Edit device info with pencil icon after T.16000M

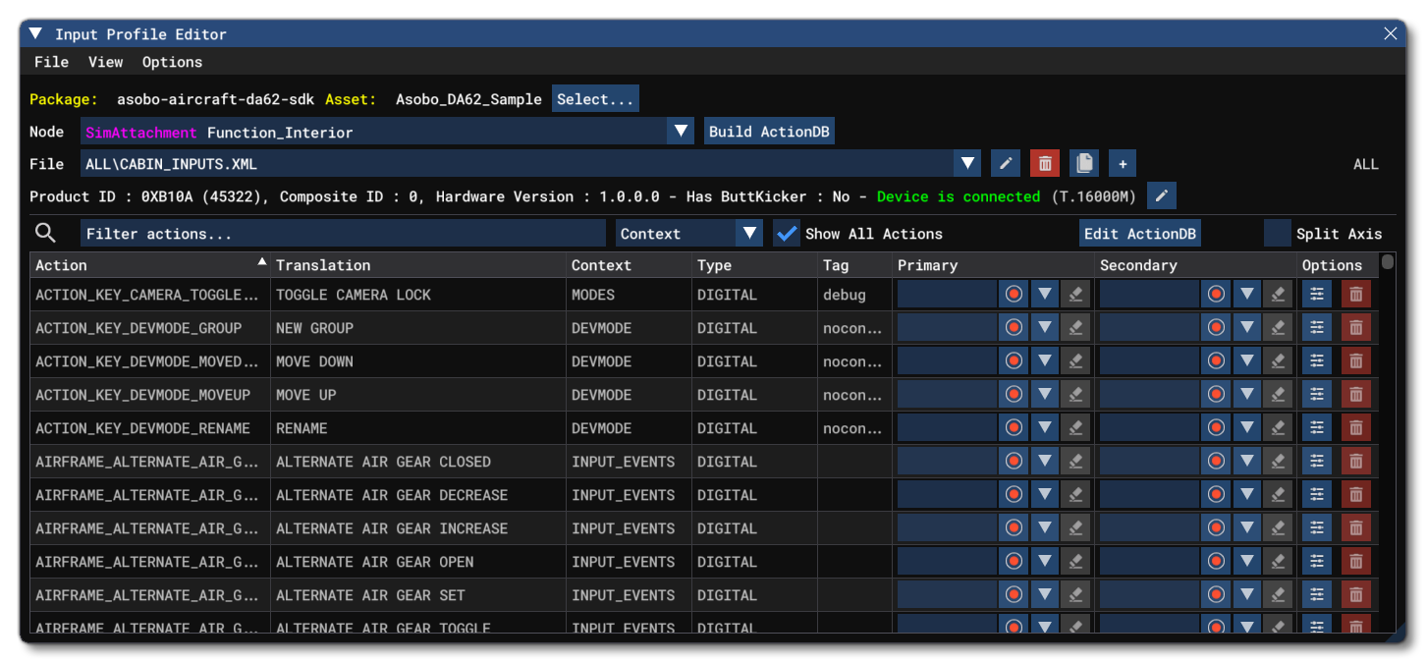[x=1162, y=196]
